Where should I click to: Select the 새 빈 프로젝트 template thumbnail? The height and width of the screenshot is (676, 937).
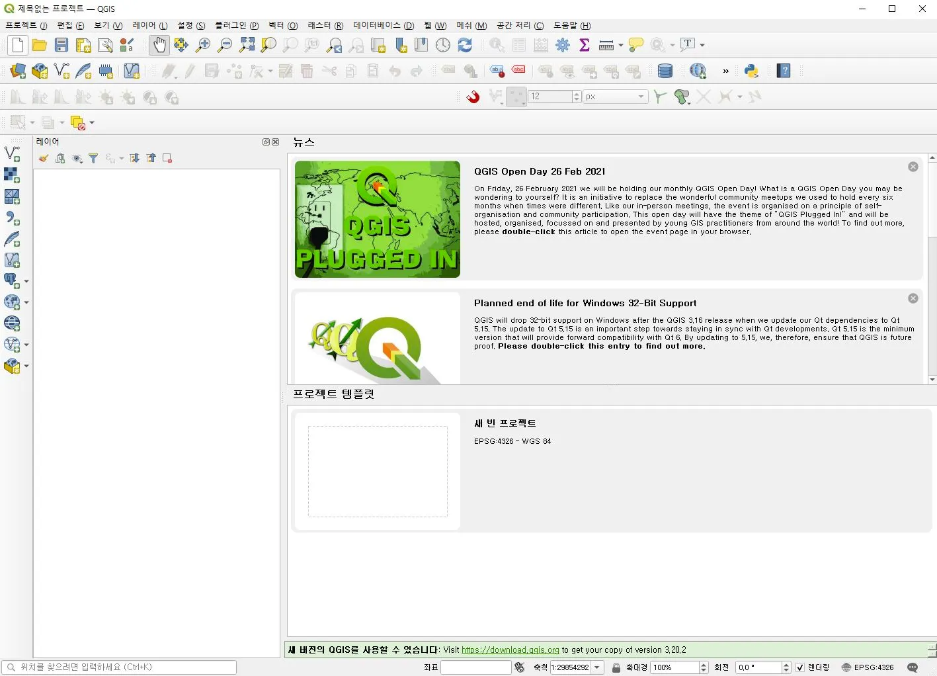[x=378, y=471]
